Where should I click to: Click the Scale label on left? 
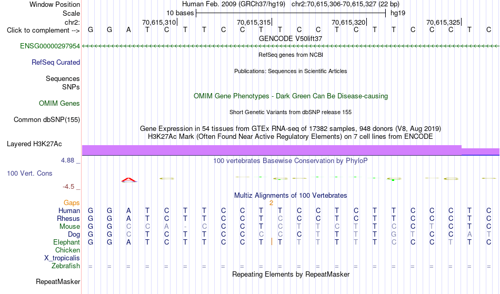coord(71,13)
